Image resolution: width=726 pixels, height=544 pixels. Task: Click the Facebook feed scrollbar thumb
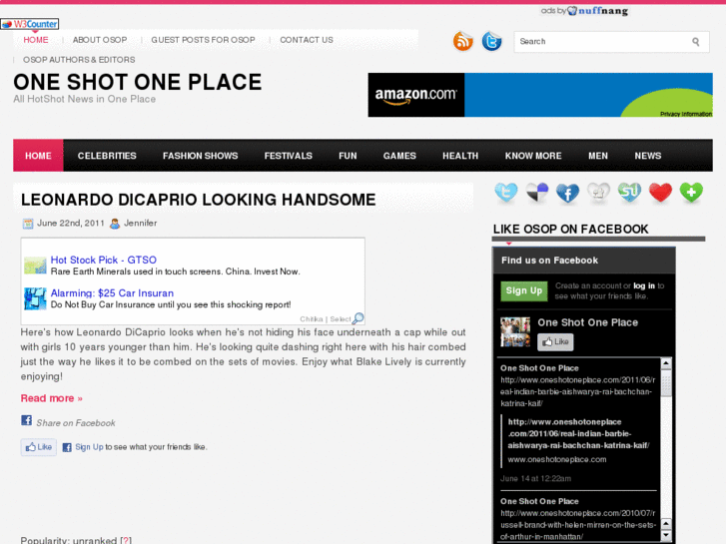[x=666, y=383]
